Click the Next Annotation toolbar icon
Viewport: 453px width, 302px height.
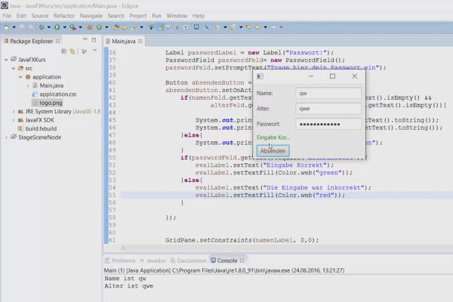click(x=217, y=27)
